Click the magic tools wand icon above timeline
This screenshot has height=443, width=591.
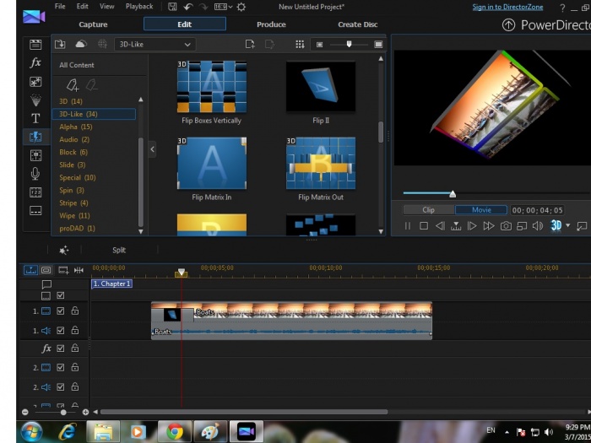coord(63,250)
